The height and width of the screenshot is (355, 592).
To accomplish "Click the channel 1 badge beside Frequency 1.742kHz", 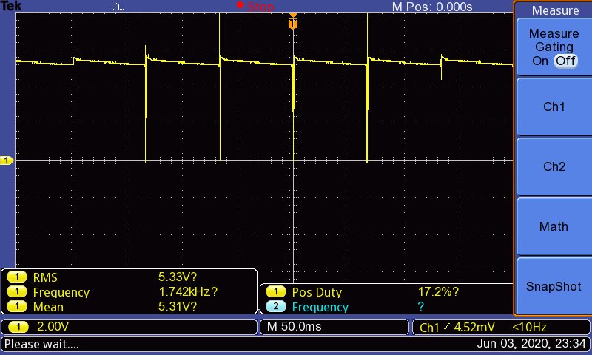I will click(17, 291).
